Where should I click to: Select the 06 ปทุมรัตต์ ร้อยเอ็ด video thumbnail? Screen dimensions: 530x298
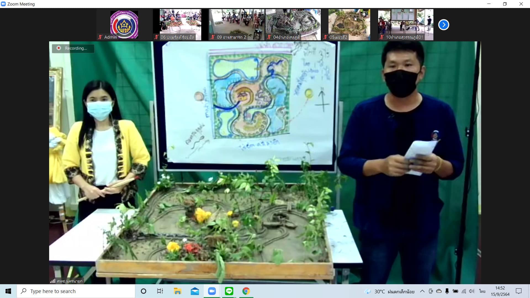[181, 25]
